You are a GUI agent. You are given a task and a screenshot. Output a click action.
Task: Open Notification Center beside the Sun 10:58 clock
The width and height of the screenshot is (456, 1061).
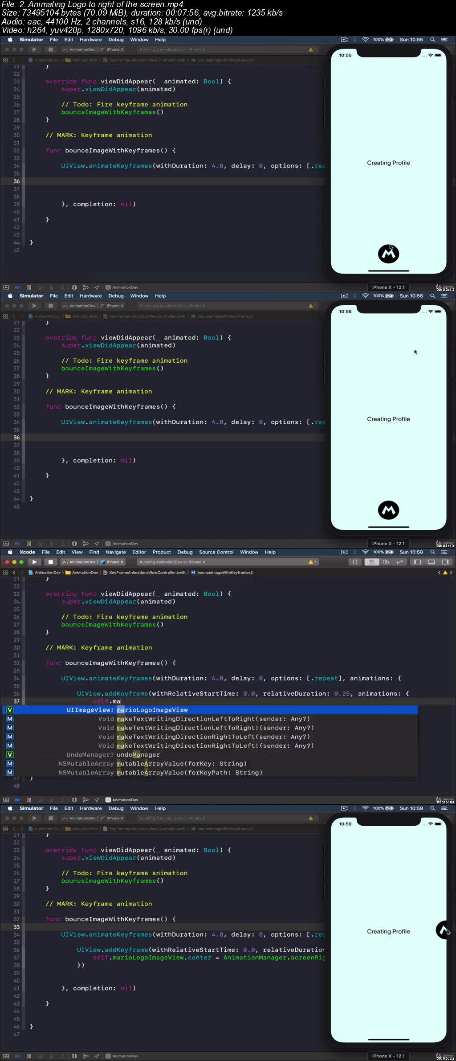point(444,552)
